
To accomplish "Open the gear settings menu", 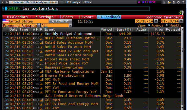I will click(178, 2).
